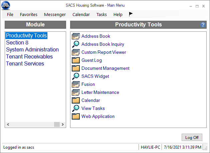
Task: Select the Section 8 module
Action: point(17,43)
